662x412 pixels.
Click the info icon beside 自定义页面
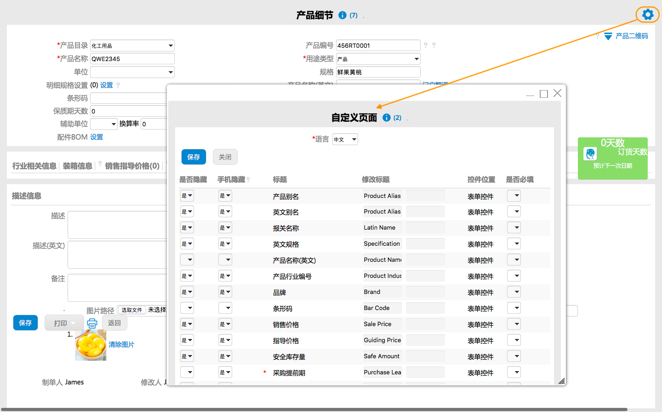tap(386, 118)
